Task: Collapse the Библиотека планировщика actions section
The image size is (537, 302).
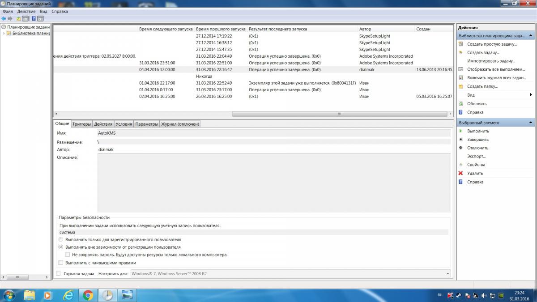Action: point(531,35)
